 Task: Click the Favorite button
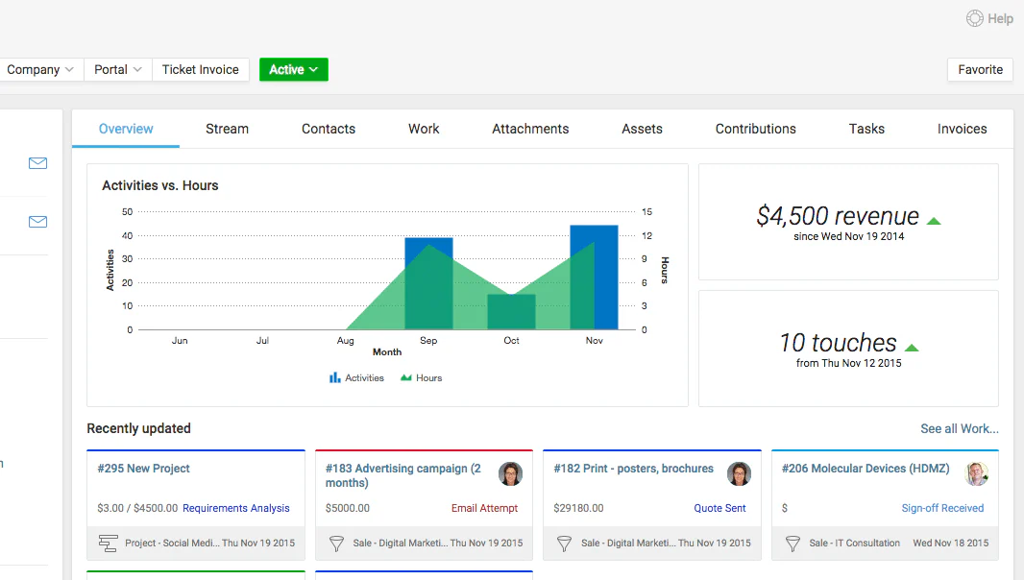pos(980,70)
